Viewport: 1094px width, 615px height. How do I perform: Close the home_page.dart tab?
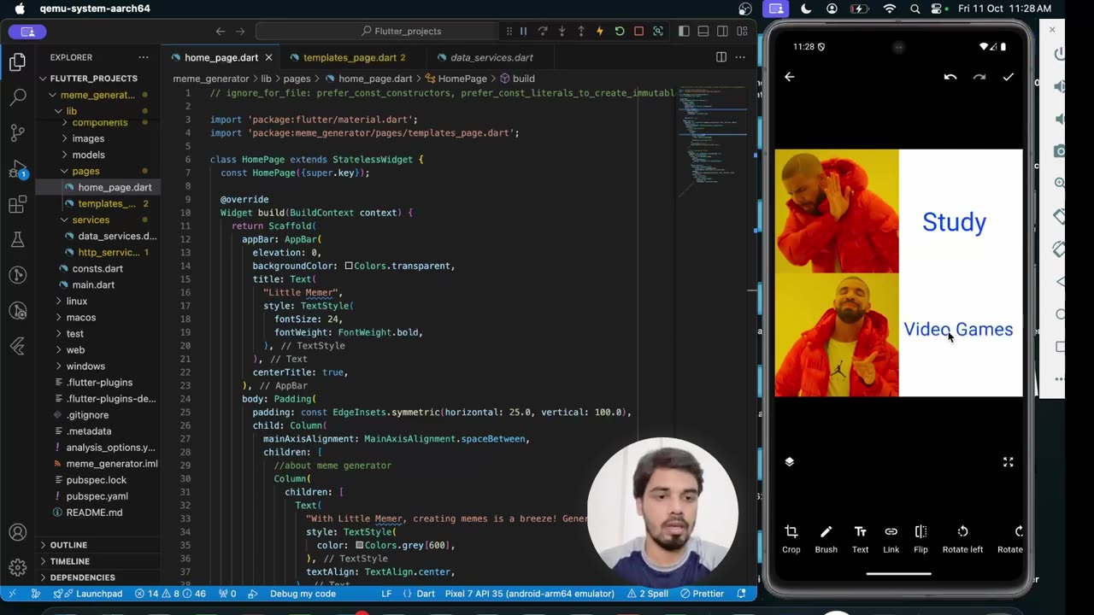click(268, 57)
